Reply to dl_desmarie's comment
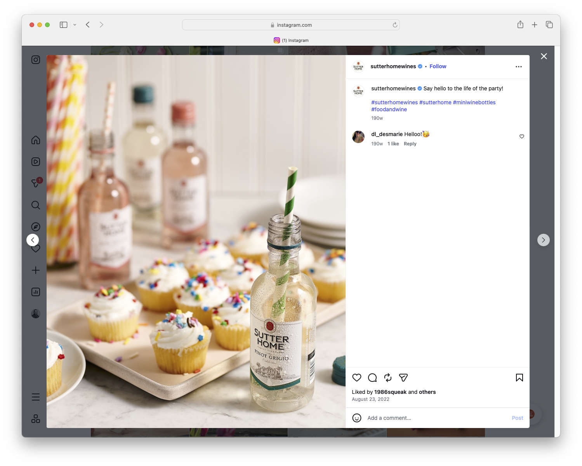The height and width of the screenshot is (466, 582). click(x=410, y=144)
